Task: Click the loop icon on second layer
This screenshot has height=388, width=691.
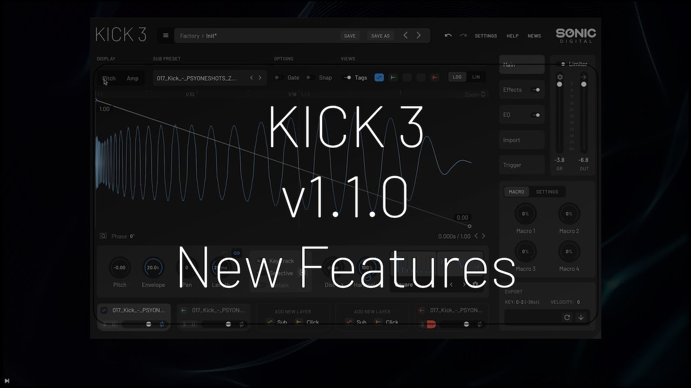Action: [x=241, y=324]
